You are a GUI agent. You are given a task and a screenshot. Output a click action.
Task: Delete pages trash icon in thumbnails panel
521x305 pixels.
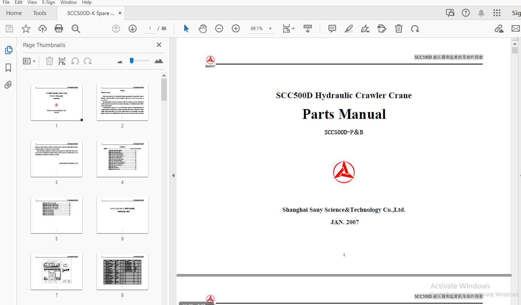tap(49, 61)
